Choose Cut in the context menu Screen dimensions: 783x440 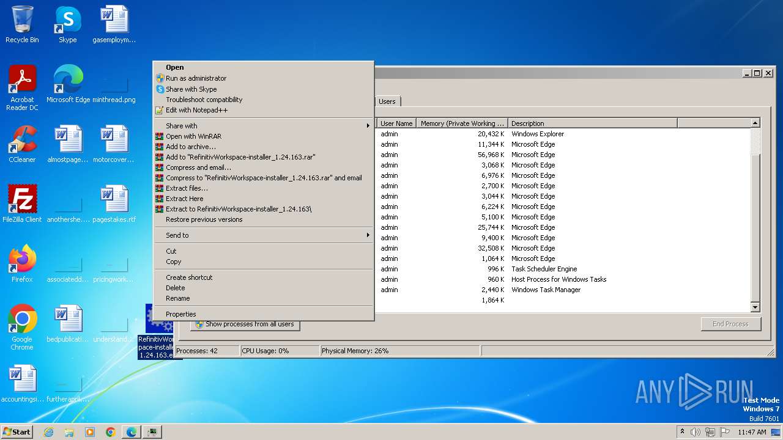click(x=263, y=251)
